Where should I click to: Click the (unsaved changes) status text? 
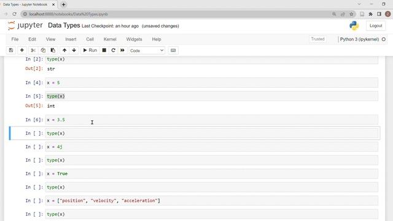coord(160,26)
